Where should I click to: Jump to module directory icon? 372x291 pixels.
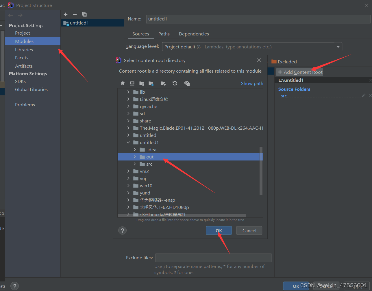pyautogui.click(x=151, y=83)
